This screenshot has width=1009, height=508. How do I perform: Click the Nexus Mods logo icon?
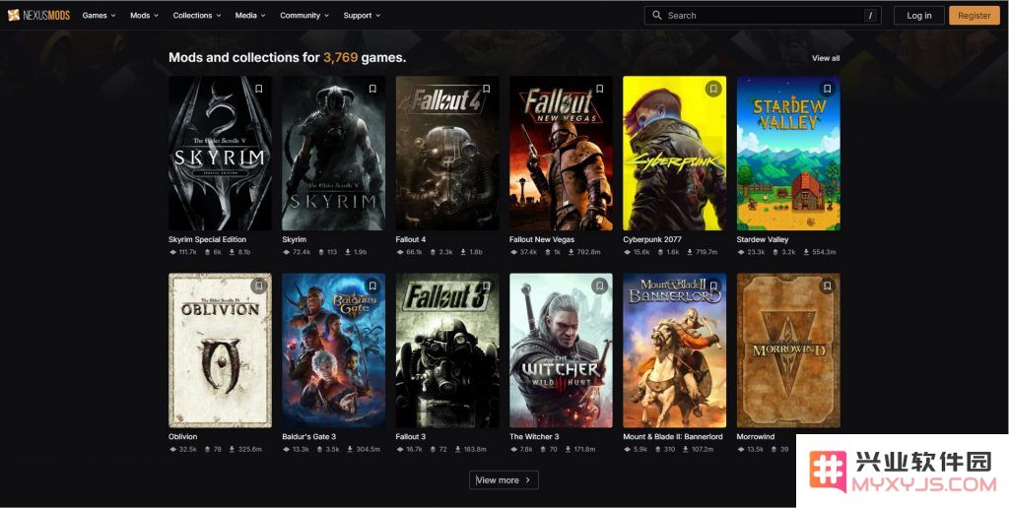(14, 16)
